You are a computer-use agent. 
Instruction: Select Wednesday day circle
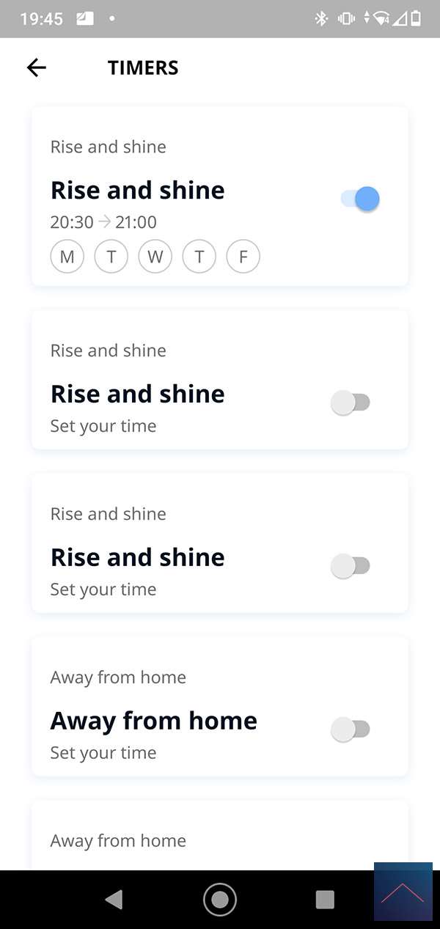(155, 257)
